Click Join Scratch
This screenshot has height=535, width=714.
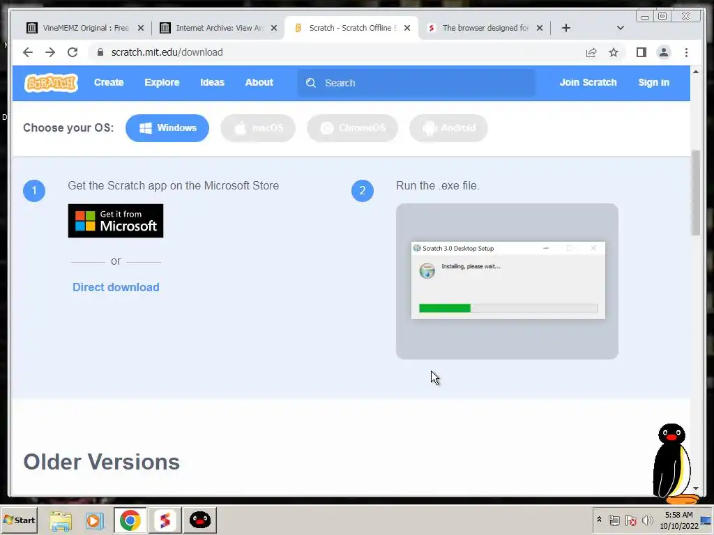(x=588, y=83)
